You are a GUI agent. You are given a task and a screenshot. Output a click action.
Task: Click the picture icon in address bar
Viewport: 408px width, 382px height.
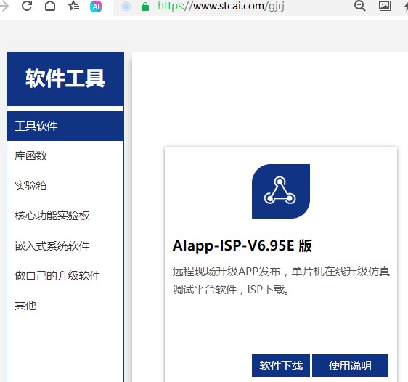[385, 6]
